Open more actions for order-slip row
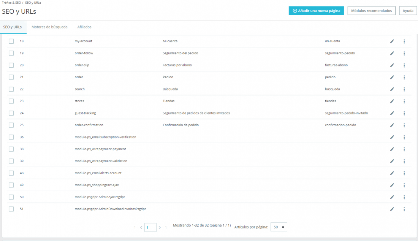Image resolution: width=418 pixels, height=241 pixels. (x=404, y=65)
